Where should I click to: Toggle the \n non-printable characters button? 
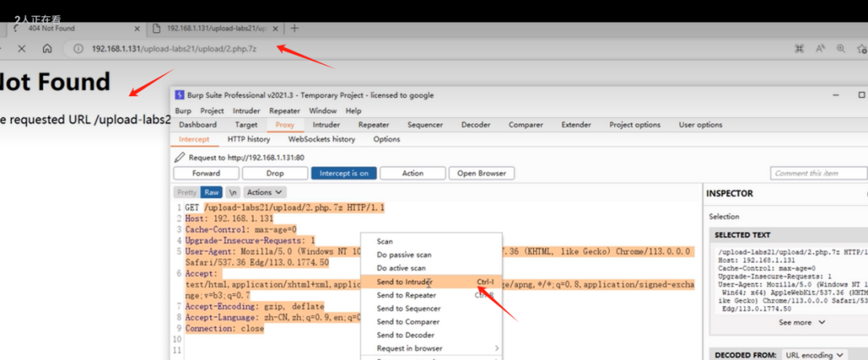point(233,193)
